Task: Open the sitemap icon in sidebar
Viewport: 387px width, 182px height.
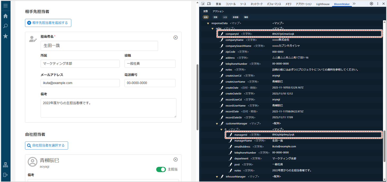Action: (5, 165)
